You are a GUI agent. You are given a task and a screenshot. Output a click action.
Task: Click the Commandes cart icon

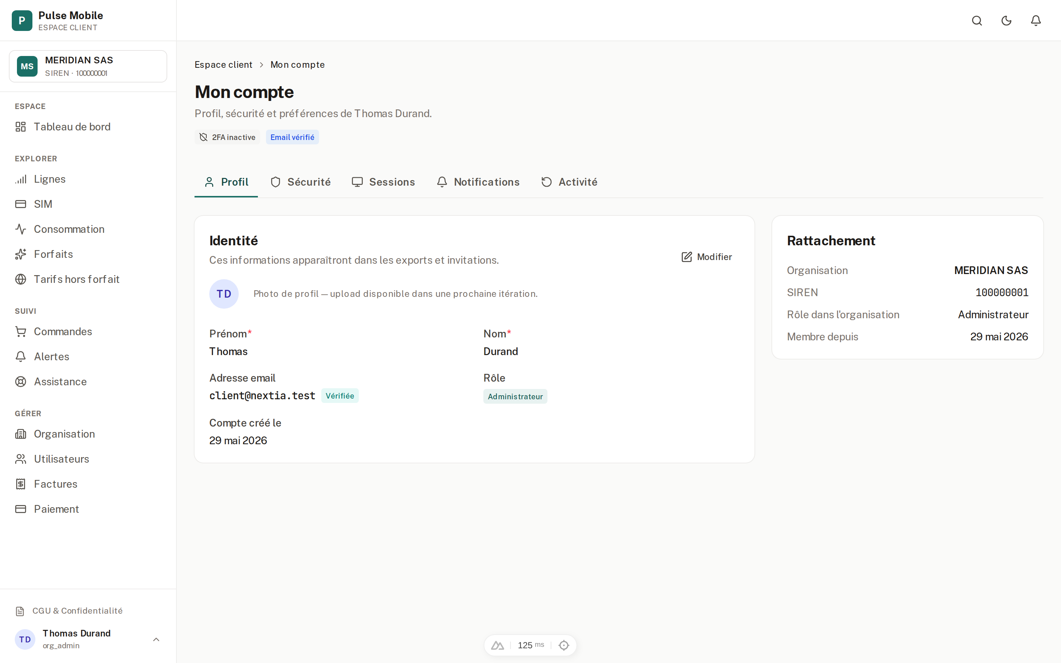(x=21, y=331)
